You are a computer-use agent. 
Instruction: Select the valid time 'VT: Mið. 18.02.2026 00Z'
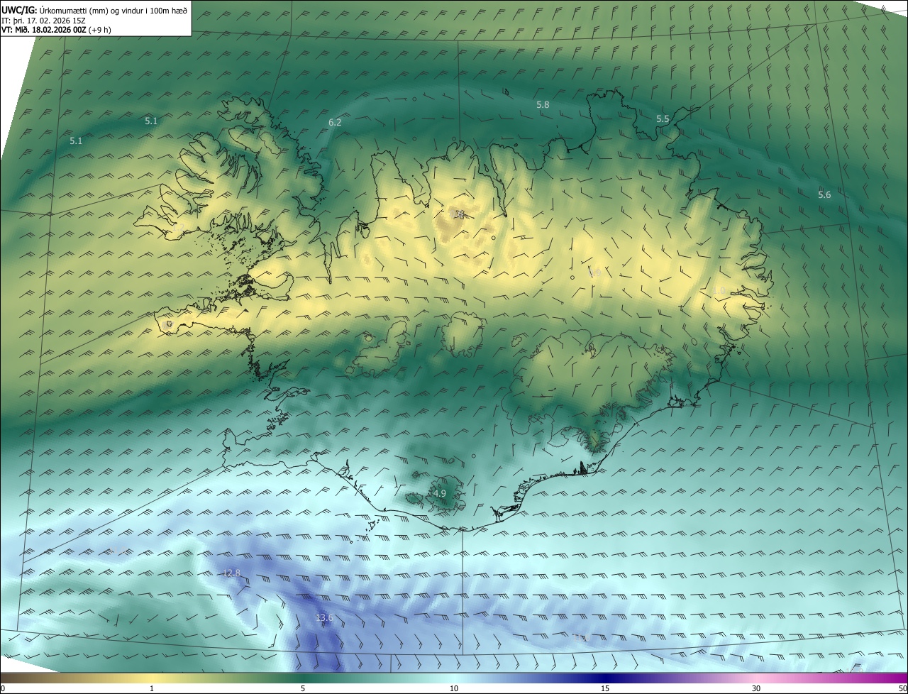click(44, 30)
